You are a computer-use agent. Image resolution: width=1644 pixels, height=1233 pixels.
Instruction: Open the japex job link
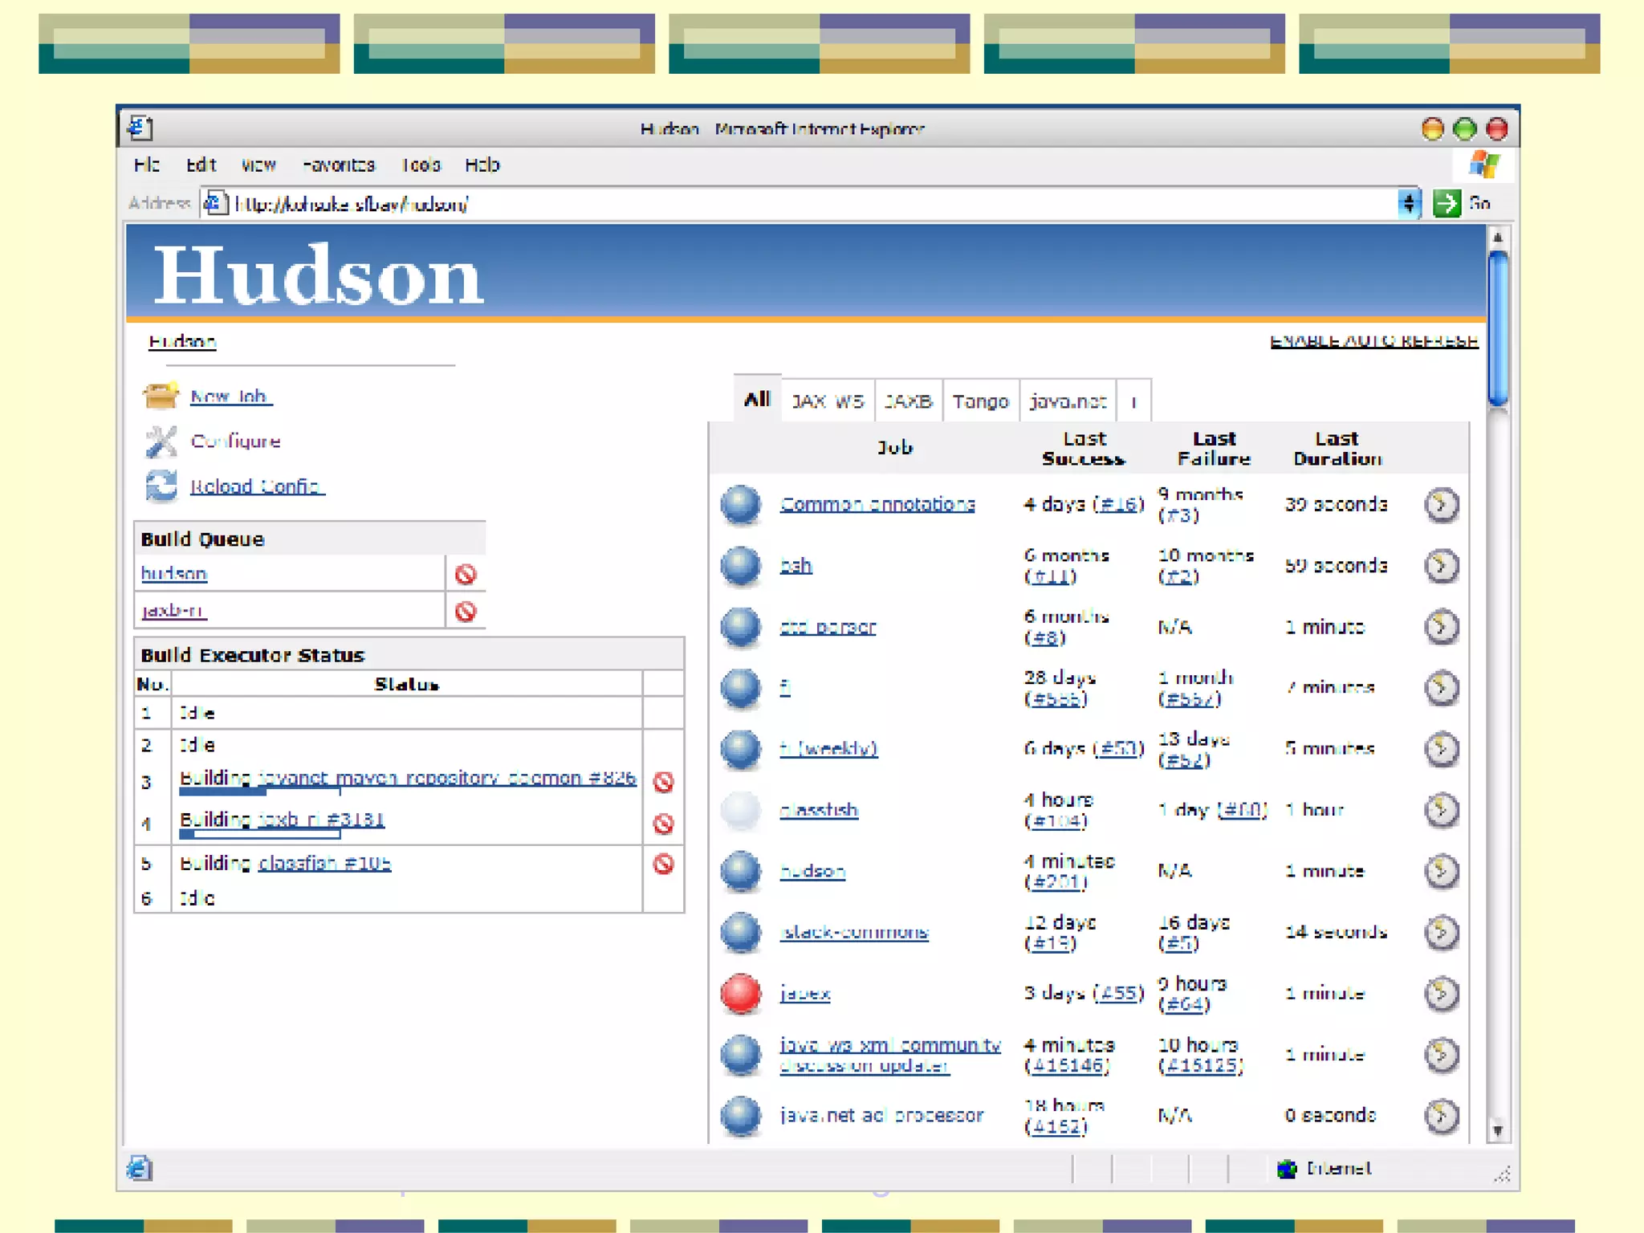click(x=804, y=994)
